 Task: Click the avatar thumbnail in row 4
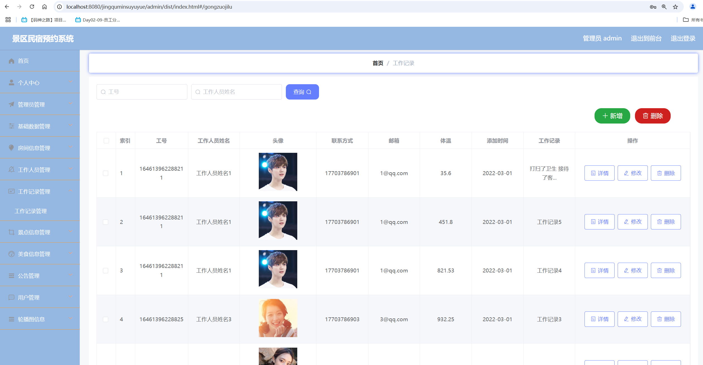(x=278, y=318)
